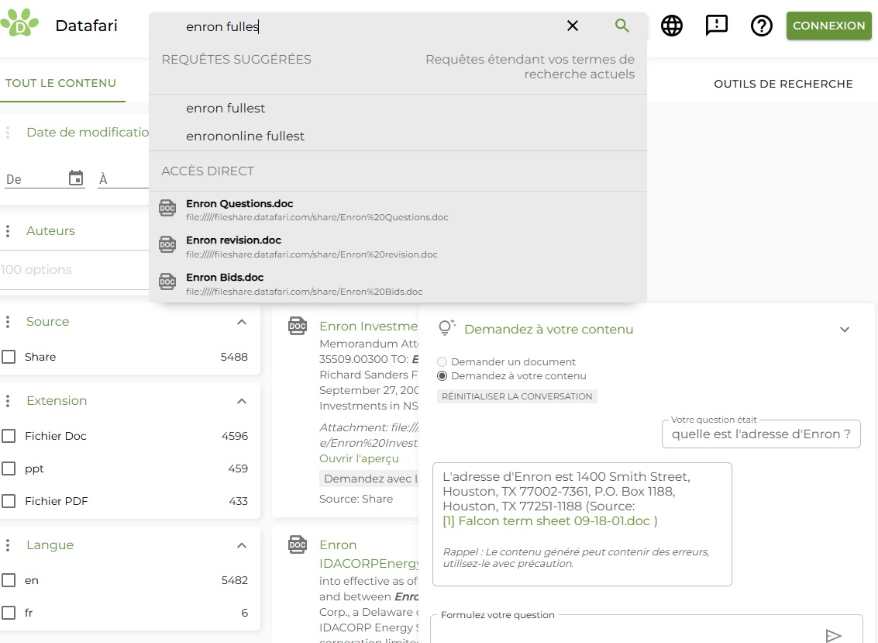Run the search with the magnifier icon

(621, 26)
